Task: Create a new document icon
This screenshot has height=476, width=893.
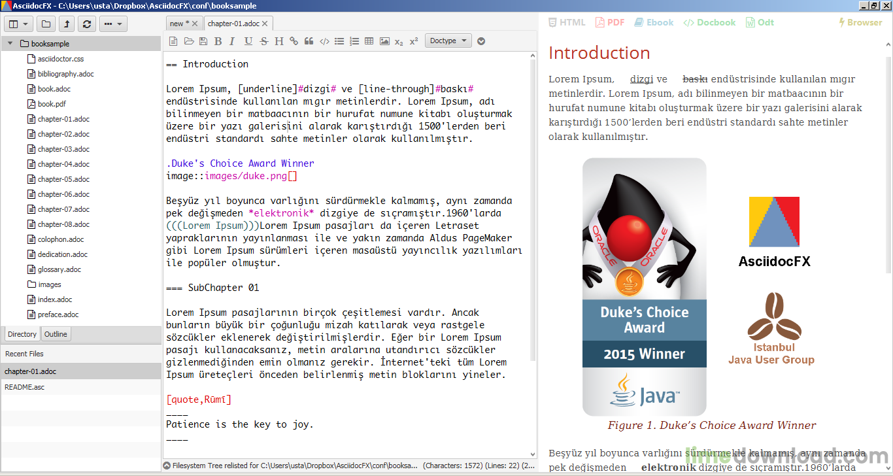Action: [173, 41]
